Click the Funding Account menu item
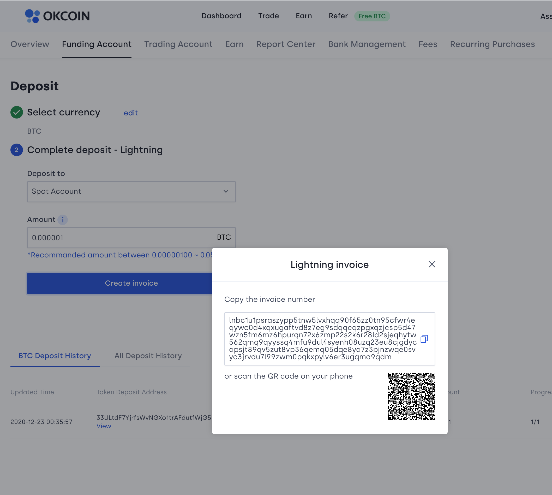 97,44
